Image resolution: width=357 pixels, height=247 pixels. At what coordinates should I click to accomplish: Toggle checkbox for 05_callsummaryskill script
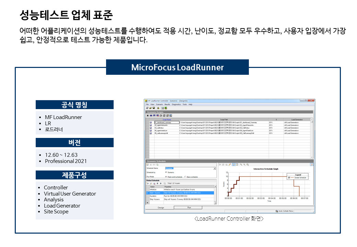[x=151, y=133]
